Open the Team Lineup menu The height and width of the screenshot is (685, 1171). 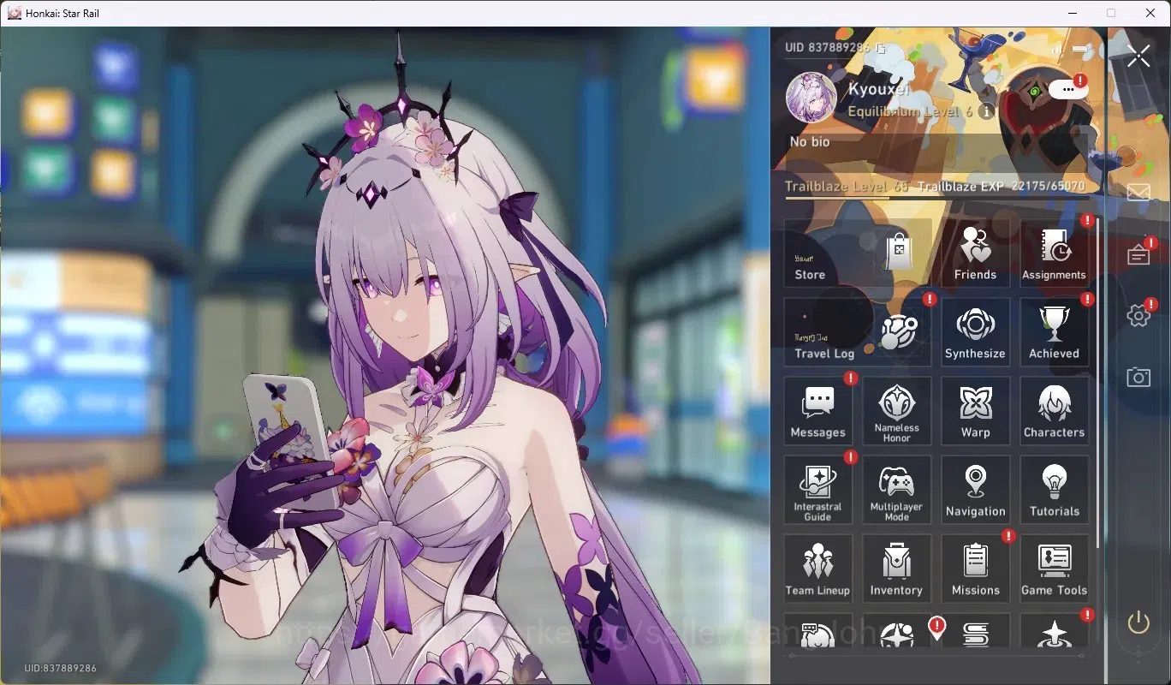817,568
